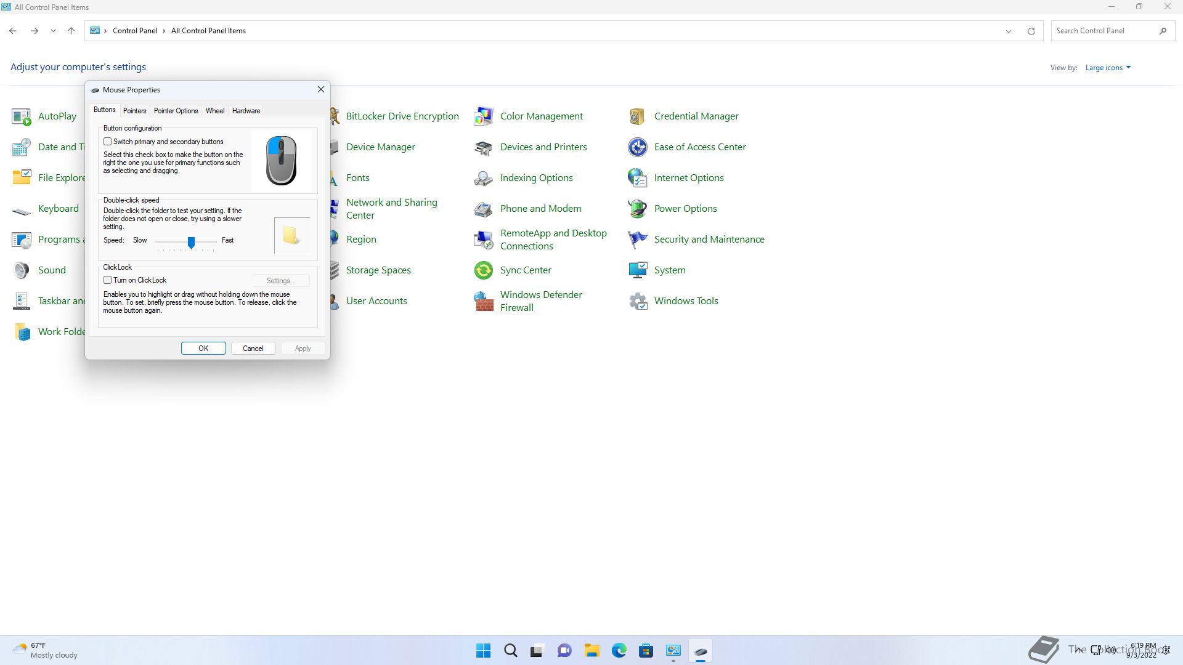1183x665 pixels.
Task: Click the Credential Manager icon
Action: (x=638, y=116)
